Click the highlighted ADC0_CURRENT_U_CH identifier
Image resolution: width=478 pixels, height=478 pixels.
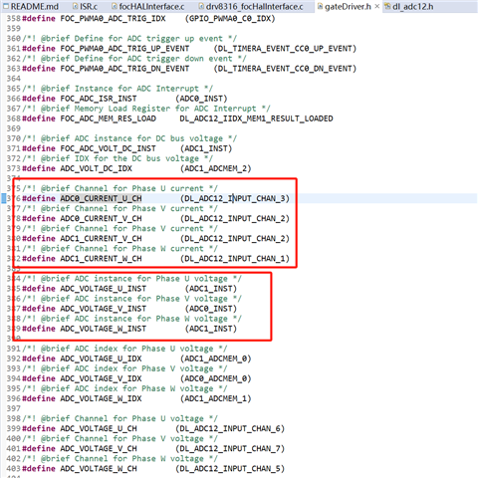click(x=101, y=198)
